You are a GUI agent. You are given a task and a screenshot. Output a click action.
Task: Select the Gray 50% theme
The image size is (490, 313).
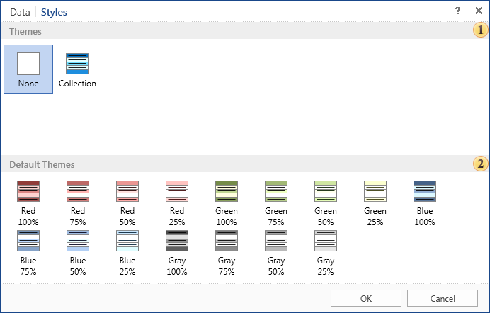[x=276, y=253]
